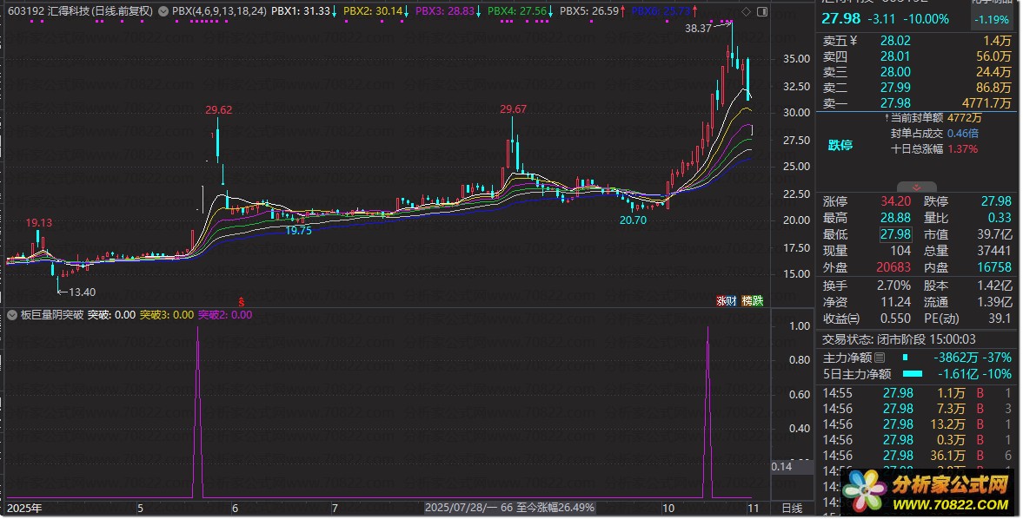1023x519 pixels.
Task: Toggle the side panel layout icon
Action: coord(761,12)
